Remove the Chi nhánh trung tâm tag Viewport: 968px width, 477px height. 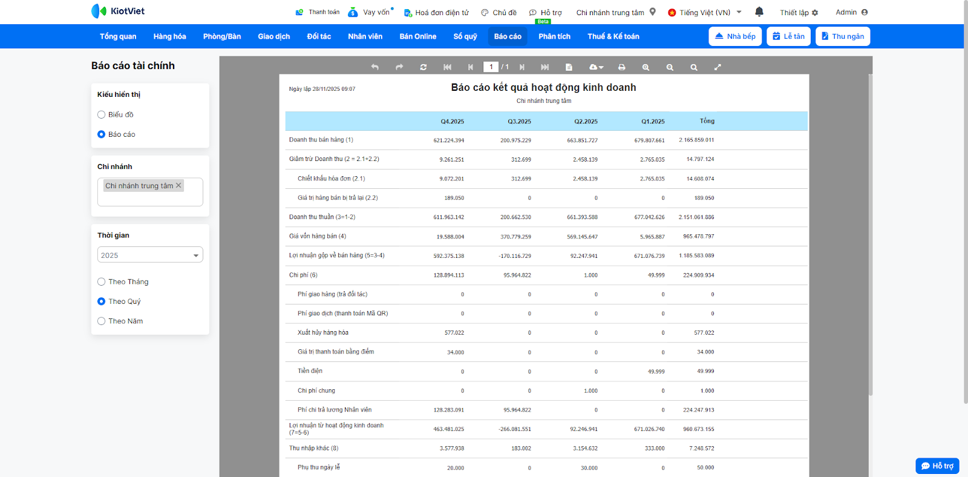(x=178, y=185)
